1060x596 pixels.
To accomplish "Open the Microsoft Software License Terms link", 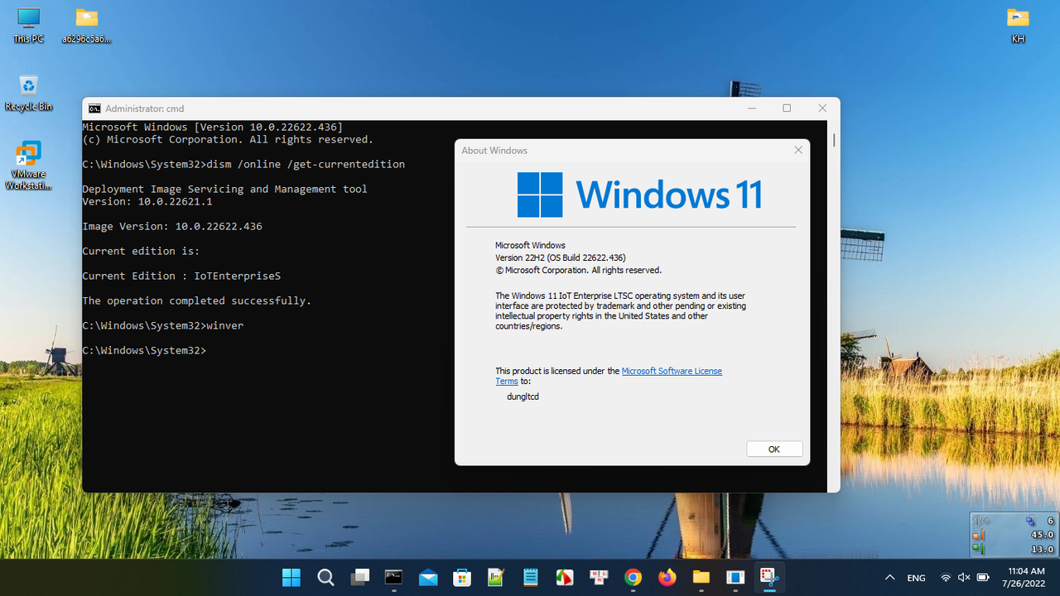I will (x=672, y=371).
